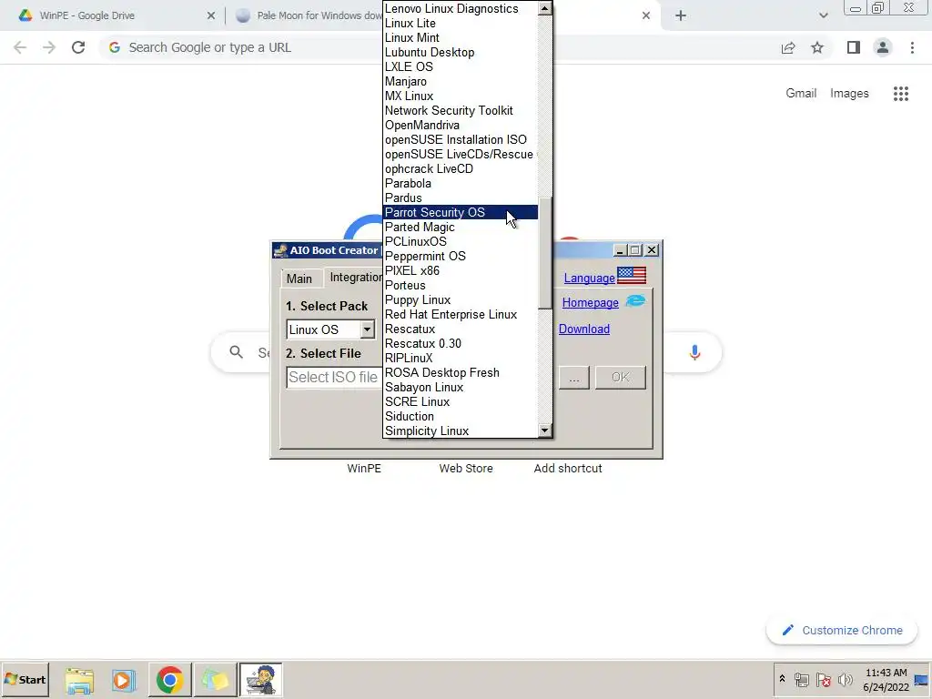Choose Peppermint OS entry
The width and height of the screenshot is (932, 699).
tap(460, 256)
